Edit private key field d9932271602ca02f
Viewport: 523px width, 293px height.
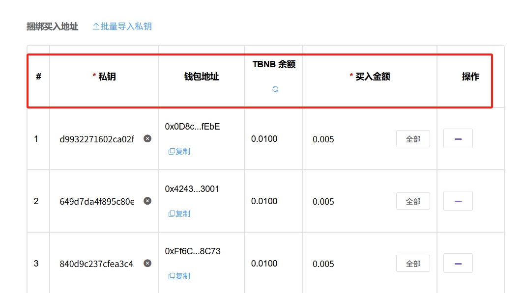point(97,139)
